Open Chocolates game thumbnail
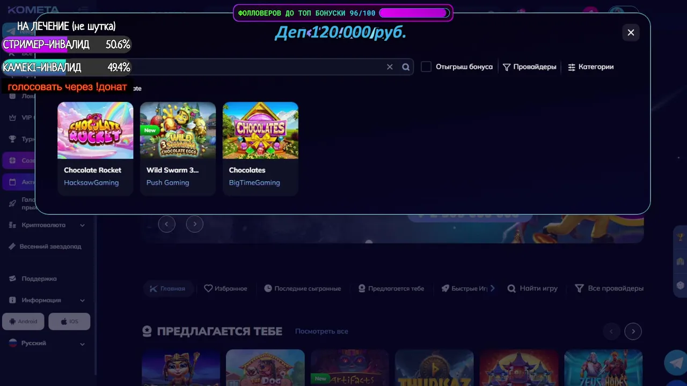 point(260,130)
